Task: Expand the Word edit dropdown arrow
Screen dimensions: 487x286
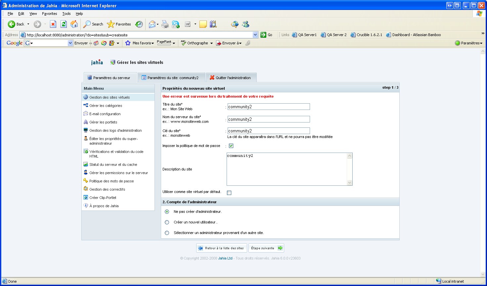Action: (x=195, y=24)
